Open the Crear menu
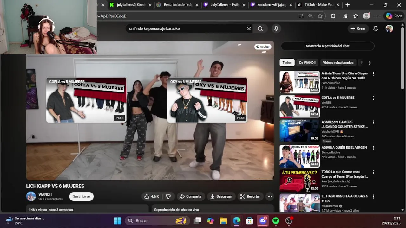Viewport: 406px width, 228px height. pos(358,28)
